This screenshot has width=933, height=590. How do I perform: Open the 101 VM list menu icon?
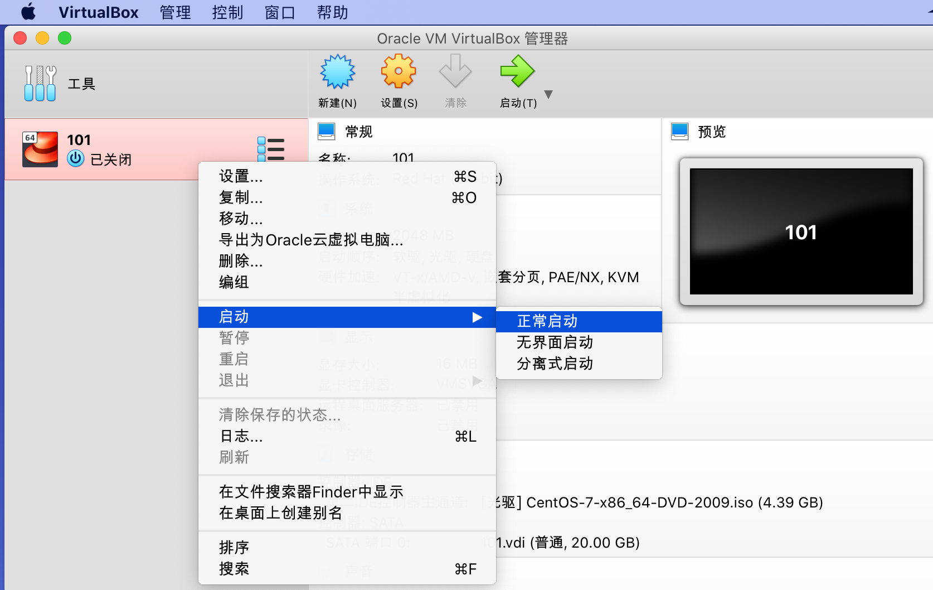pyautogui.click(x=271, y=149)
